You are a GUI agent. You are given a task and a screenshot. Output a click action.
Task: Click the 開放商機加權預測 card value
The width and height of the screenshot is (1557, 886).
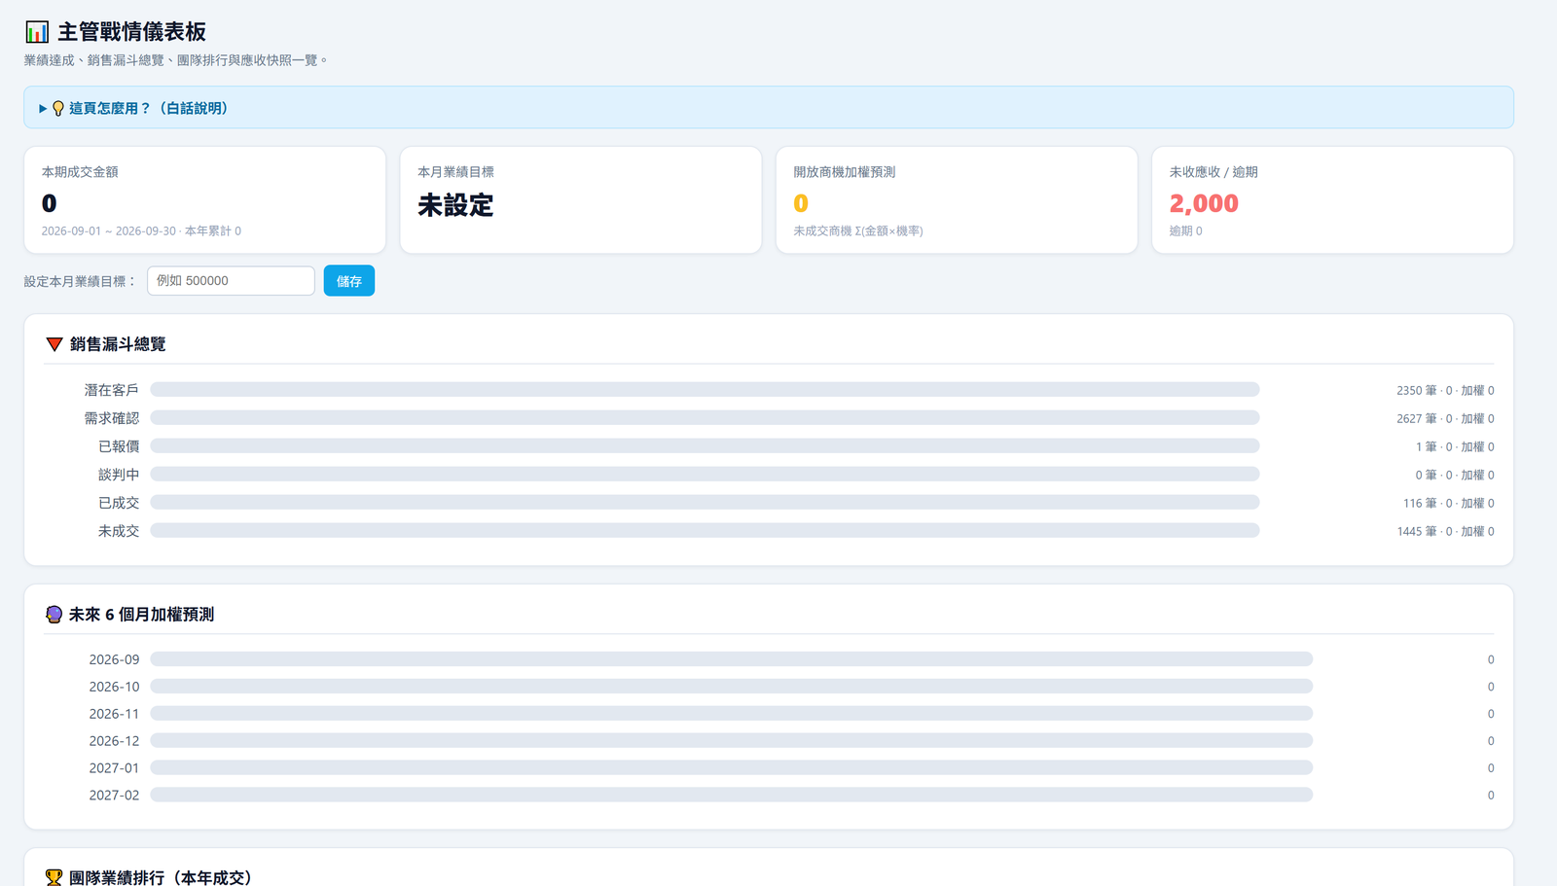click(x=801, y=203)
